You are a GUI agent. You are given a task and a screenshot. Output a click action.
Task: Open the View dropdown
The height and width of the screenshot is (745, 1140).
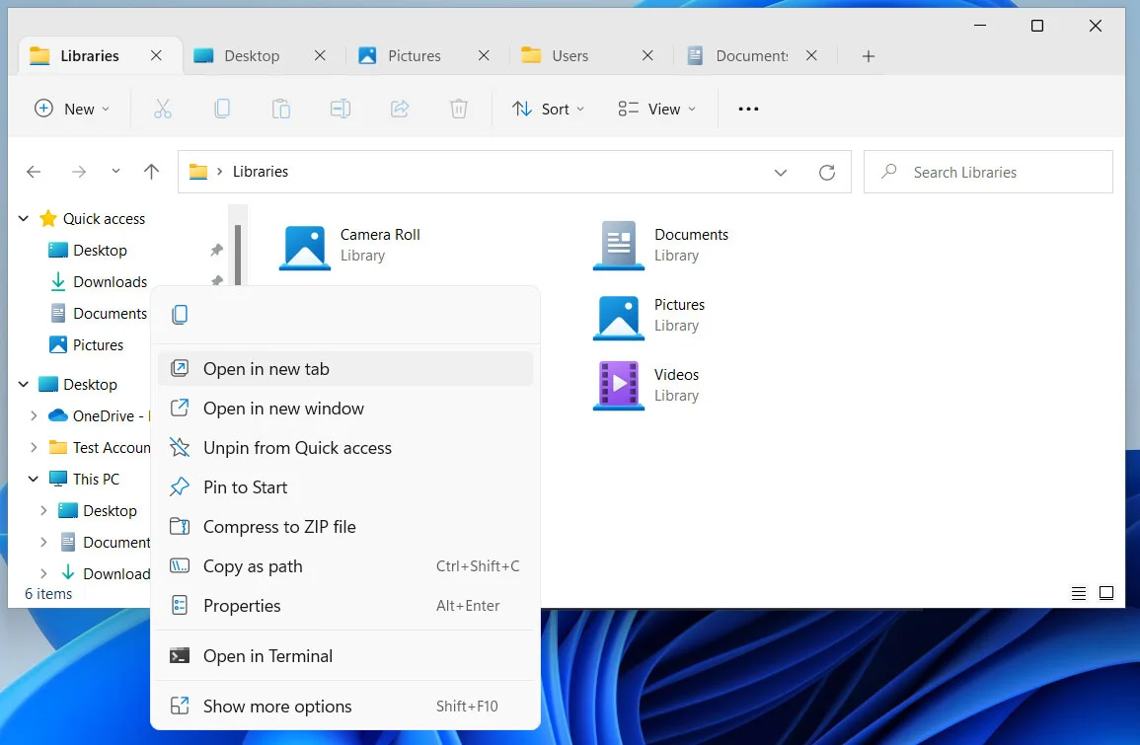click(x=655, y=109)
